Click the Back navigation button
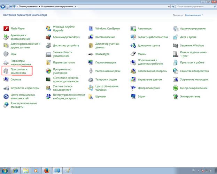Image resolution: width=217 pixels, height=174 pixels. (x=3, y=6)
